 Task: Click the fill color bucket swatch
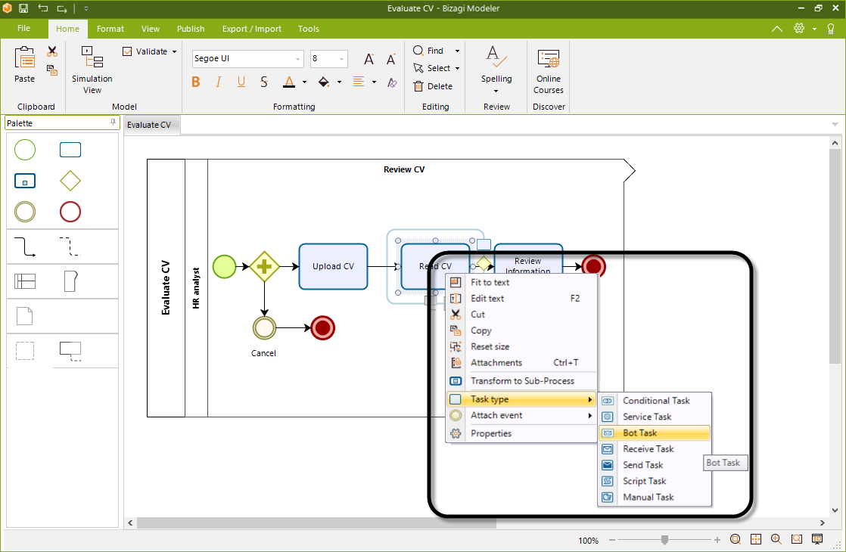tap(324, 82)
